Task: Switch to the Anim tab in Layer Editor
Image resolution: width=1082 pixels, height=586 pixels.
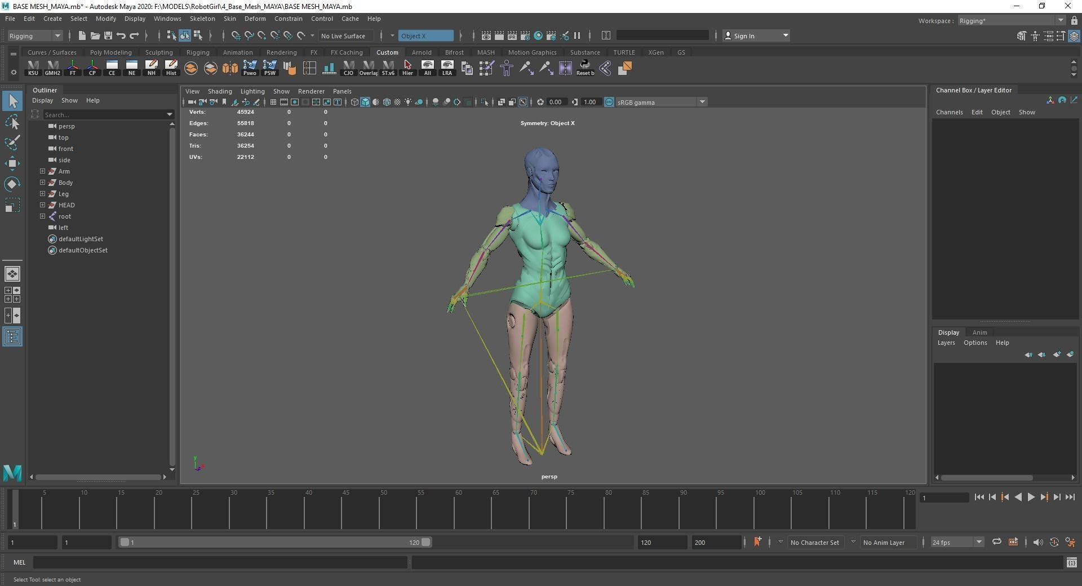Action: coord(979,332)
